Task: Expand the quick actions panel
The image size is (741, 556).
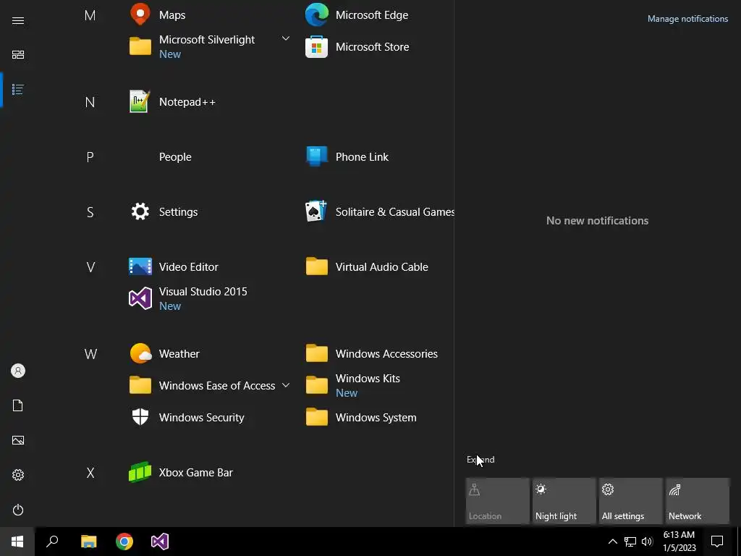Action: [x=480, y=460]
